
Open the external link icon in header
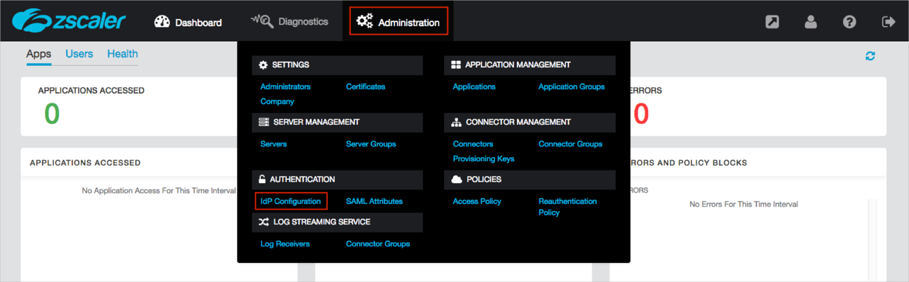(x=772, y=22)
